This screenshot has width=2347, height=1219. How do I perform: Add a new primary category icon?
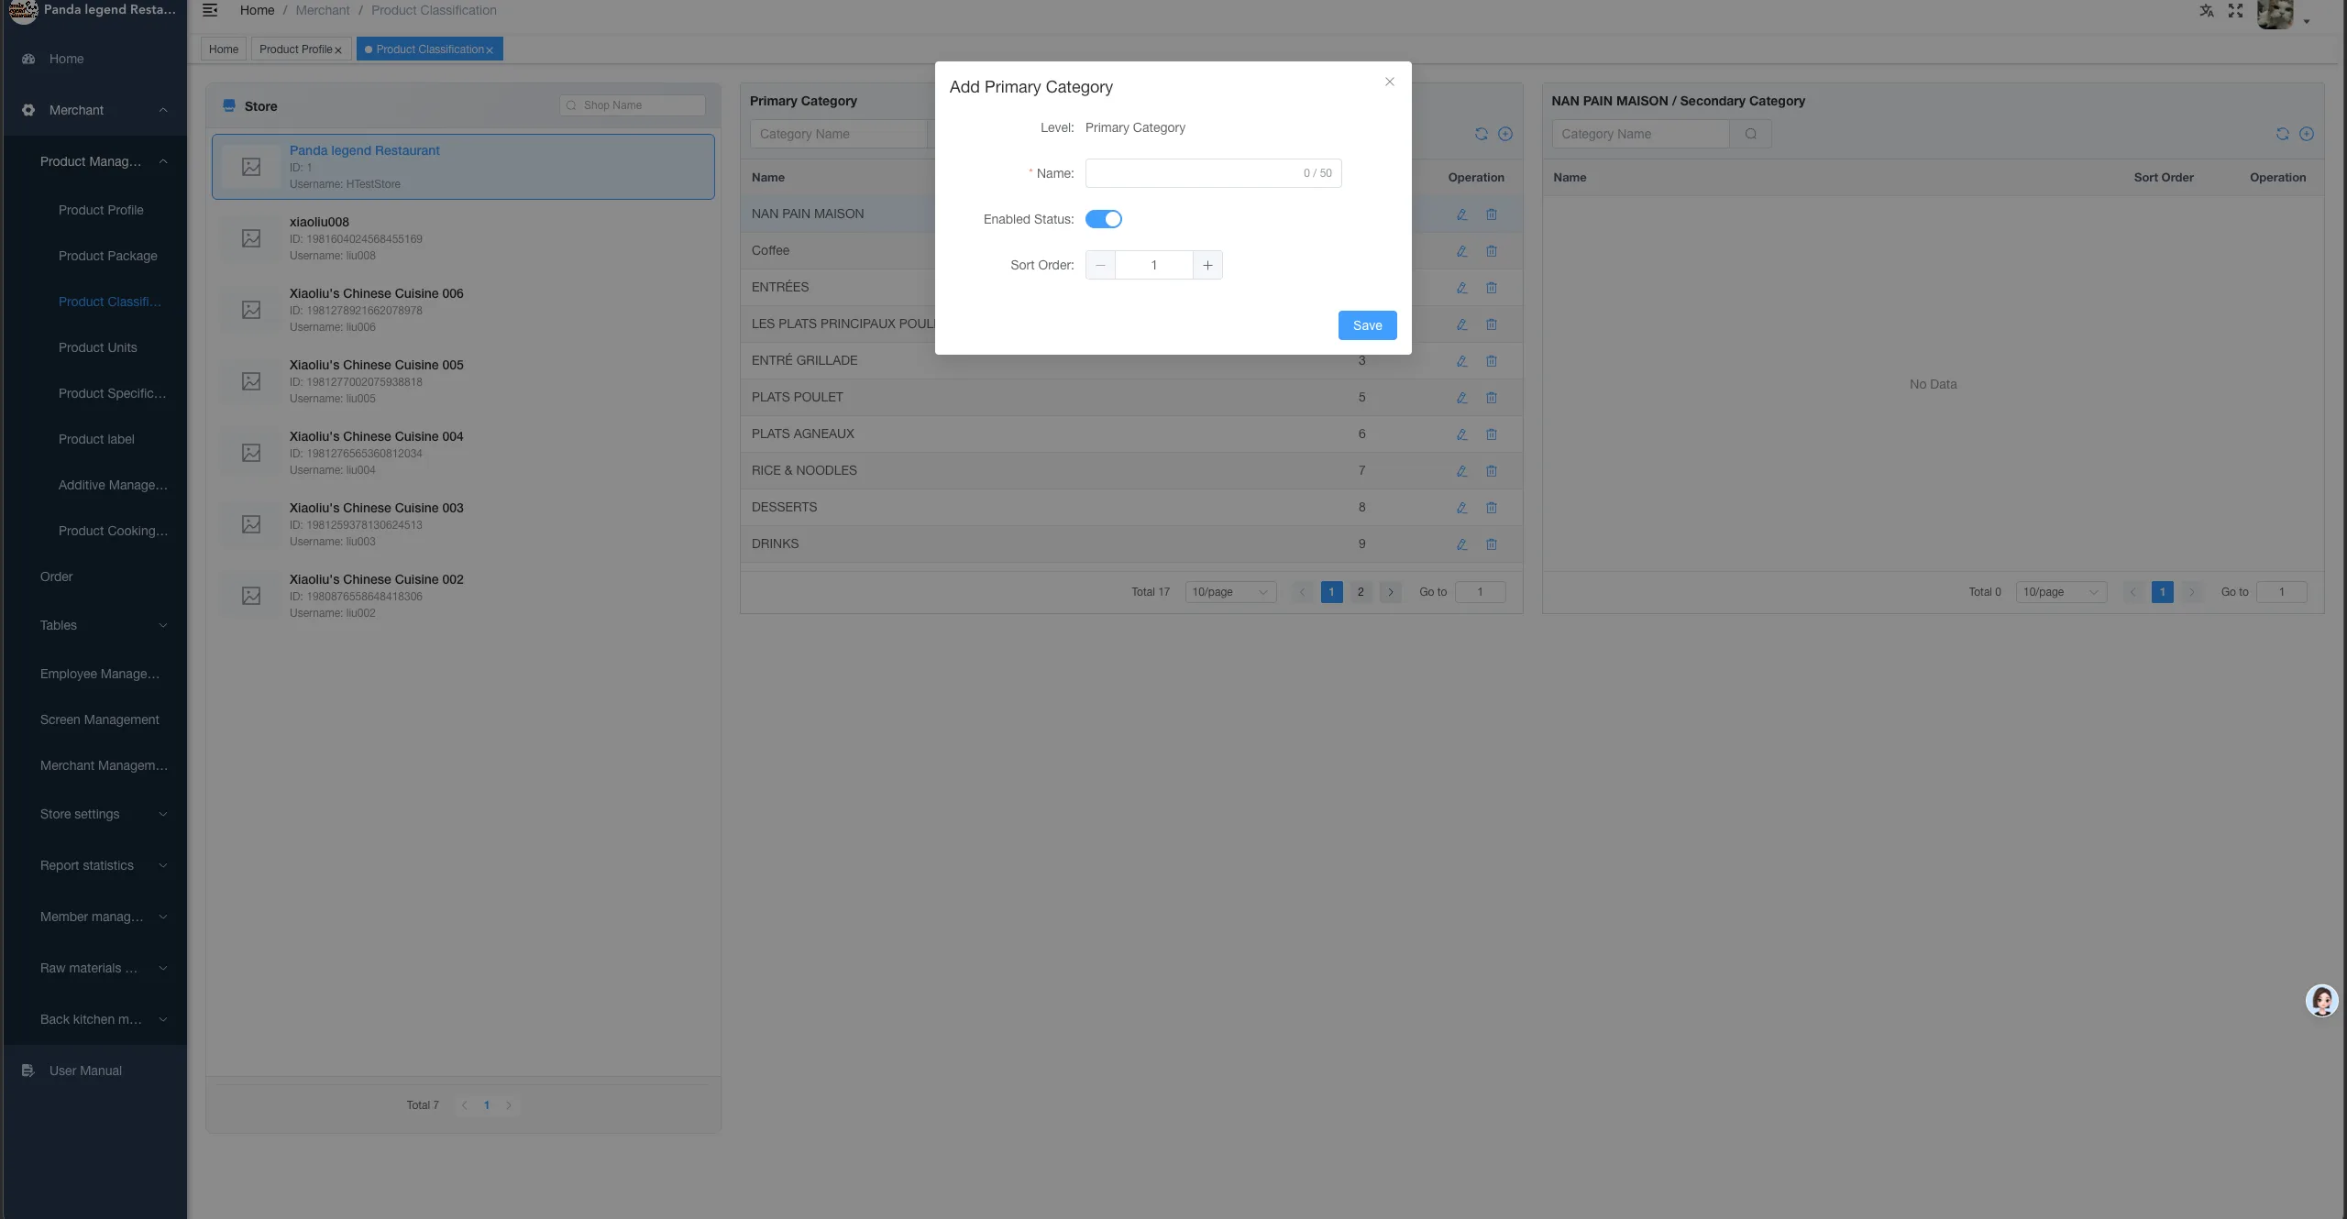(x=1505, y=134)
